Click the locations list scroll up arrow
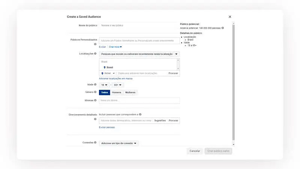 click(x=178, y=60)
